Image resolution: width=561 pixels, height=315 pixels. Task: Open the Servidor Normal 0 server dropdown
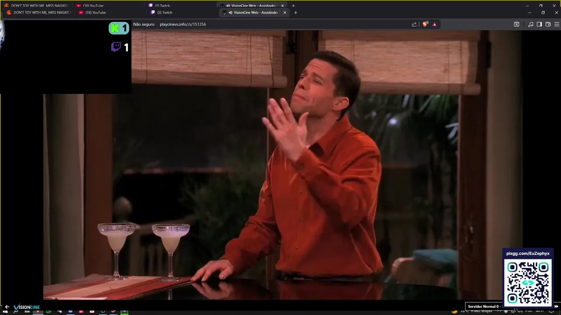click(483, 306)
